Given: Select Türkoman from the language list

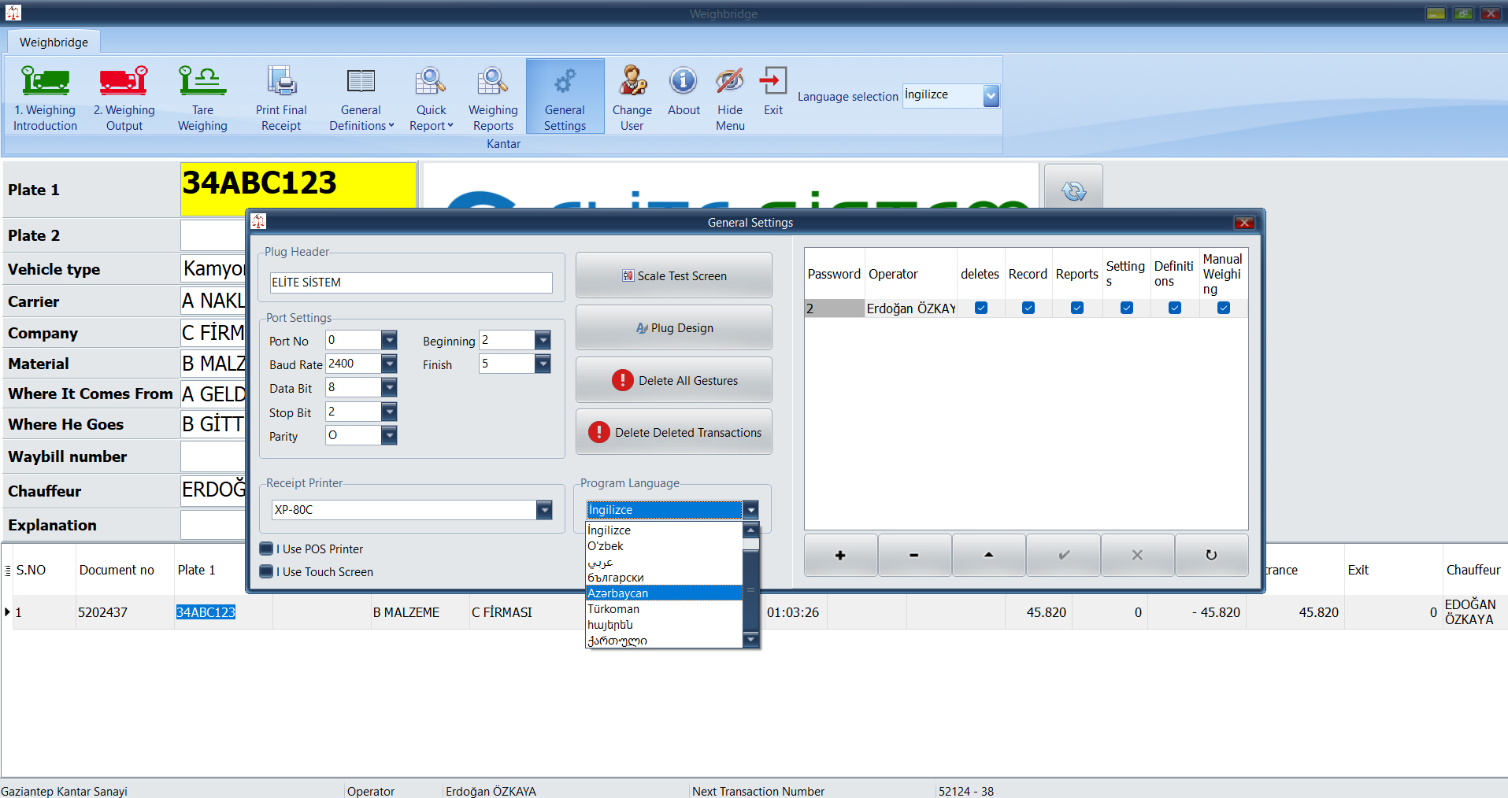Looking at the screenshot, I should [x=613, y=609].
